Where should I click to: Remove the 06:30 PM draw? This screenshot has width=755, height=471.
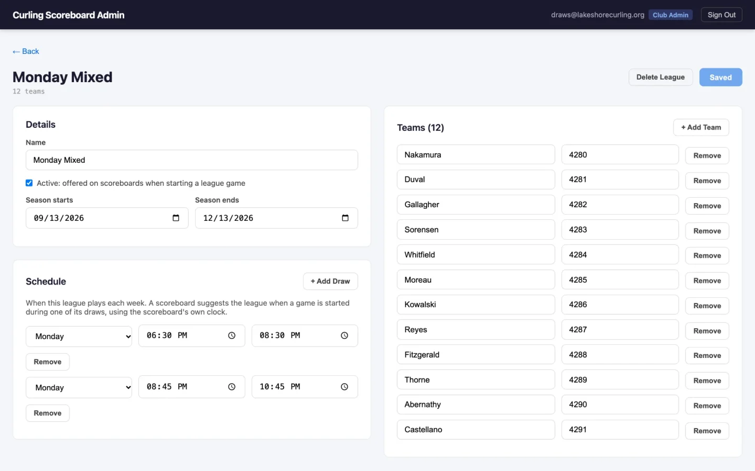(48, 362)
